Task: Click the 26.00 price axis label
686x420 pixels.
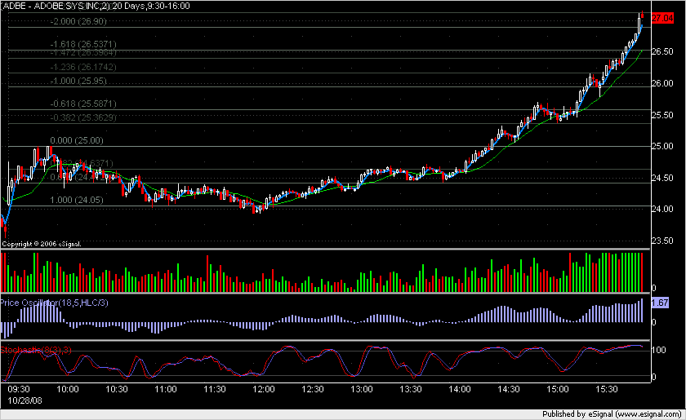Action: pos(662,84)
